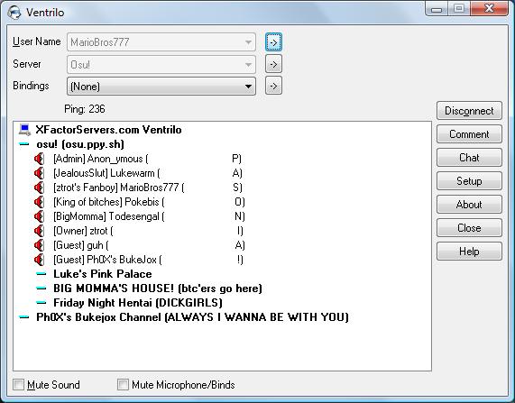Open the Setup button
This screenshot has height=403, width=515.
click(x=469, y=181)
